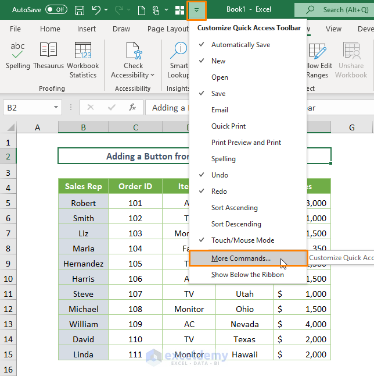374x376 pixels.
Task: Switch to the Insert ribbon tab
Action: 87,29
